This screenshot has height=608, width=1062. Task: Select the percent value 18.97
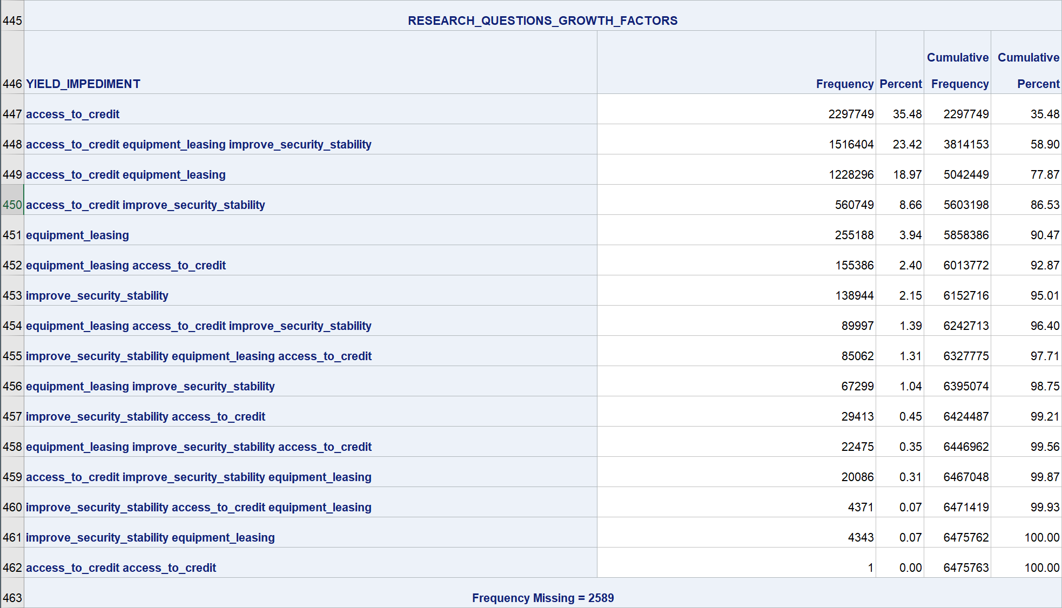coord(907,174)
